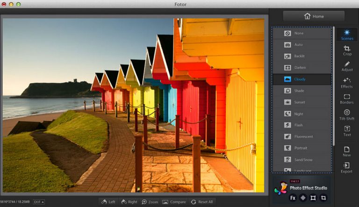Click the Zoom button in bottom toolbar
Image resolution: width=359 pixels, height=207 pixels.
click(x=150, y=202)
